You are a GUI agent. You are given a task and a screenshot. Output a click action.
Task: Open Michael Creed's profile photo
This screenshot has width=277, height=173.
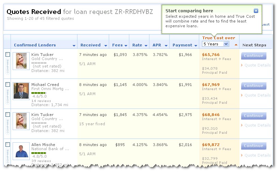click(x=21, y=91)
